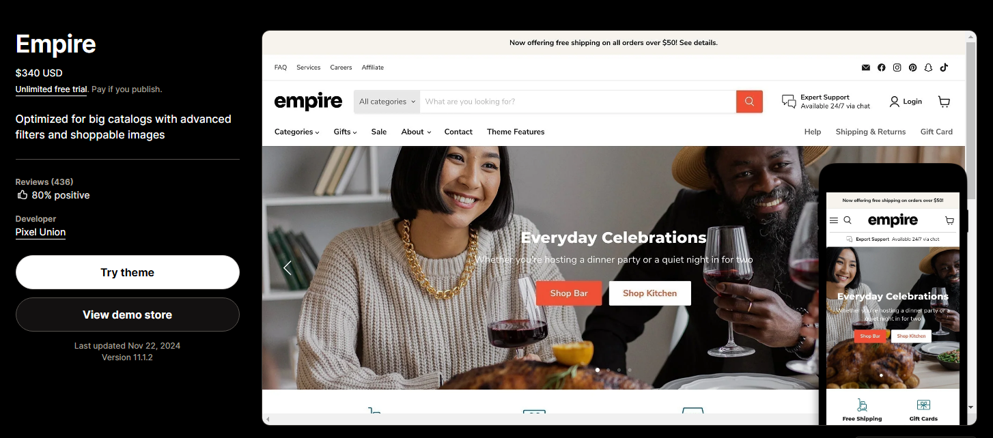Open the Instagram social icon
The image size is (993, 438).
[x=897, y=68]
